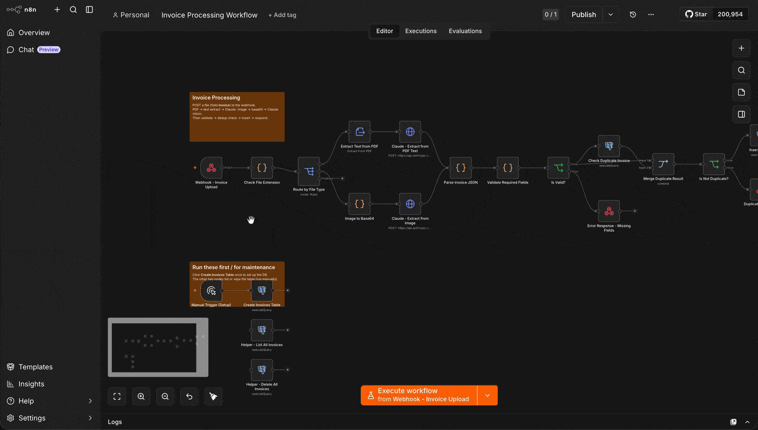Select the Is Valid? node
758x430 pixels.
click(558, 168)
